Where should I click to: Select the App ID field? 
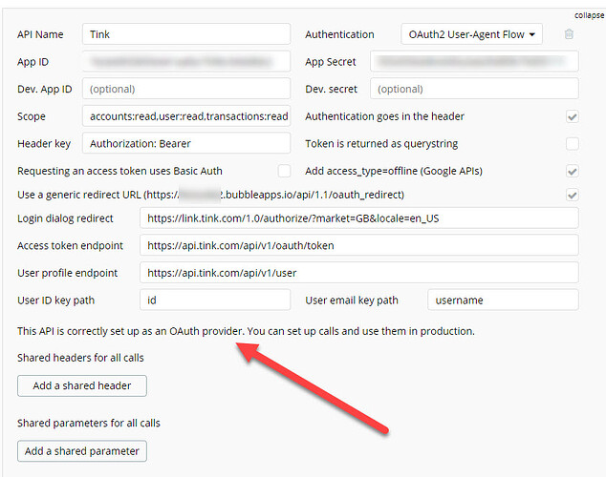(186, 62)
